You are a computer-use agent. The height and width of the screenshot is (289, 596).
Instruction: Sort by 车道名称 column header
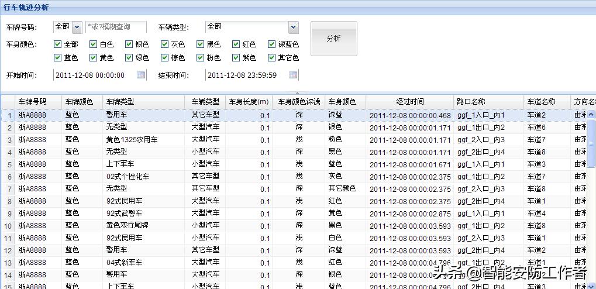[x=547, y=102]
